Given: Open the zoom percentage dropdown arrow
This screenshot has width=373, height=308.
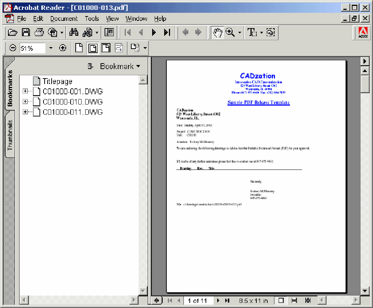Looking at the screenshot, I should tap(51, 48).
